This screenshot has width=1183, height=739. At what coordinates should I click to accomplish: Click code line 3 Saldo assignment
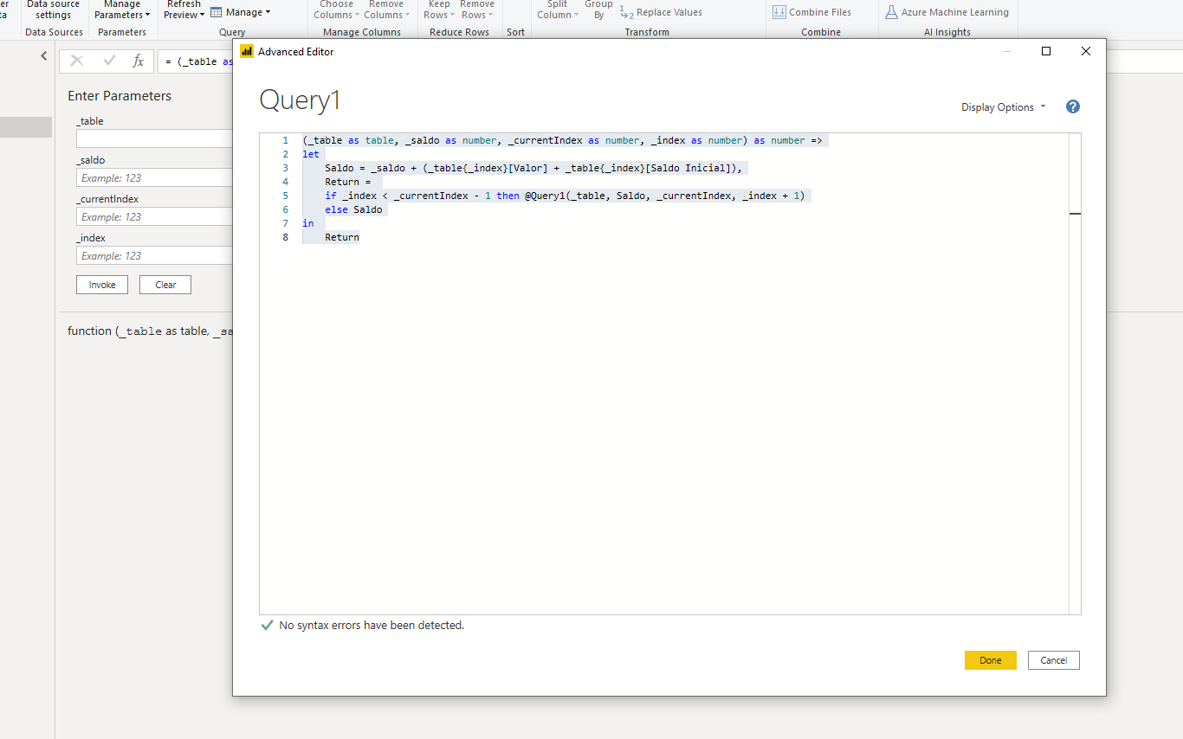point(535,168)
